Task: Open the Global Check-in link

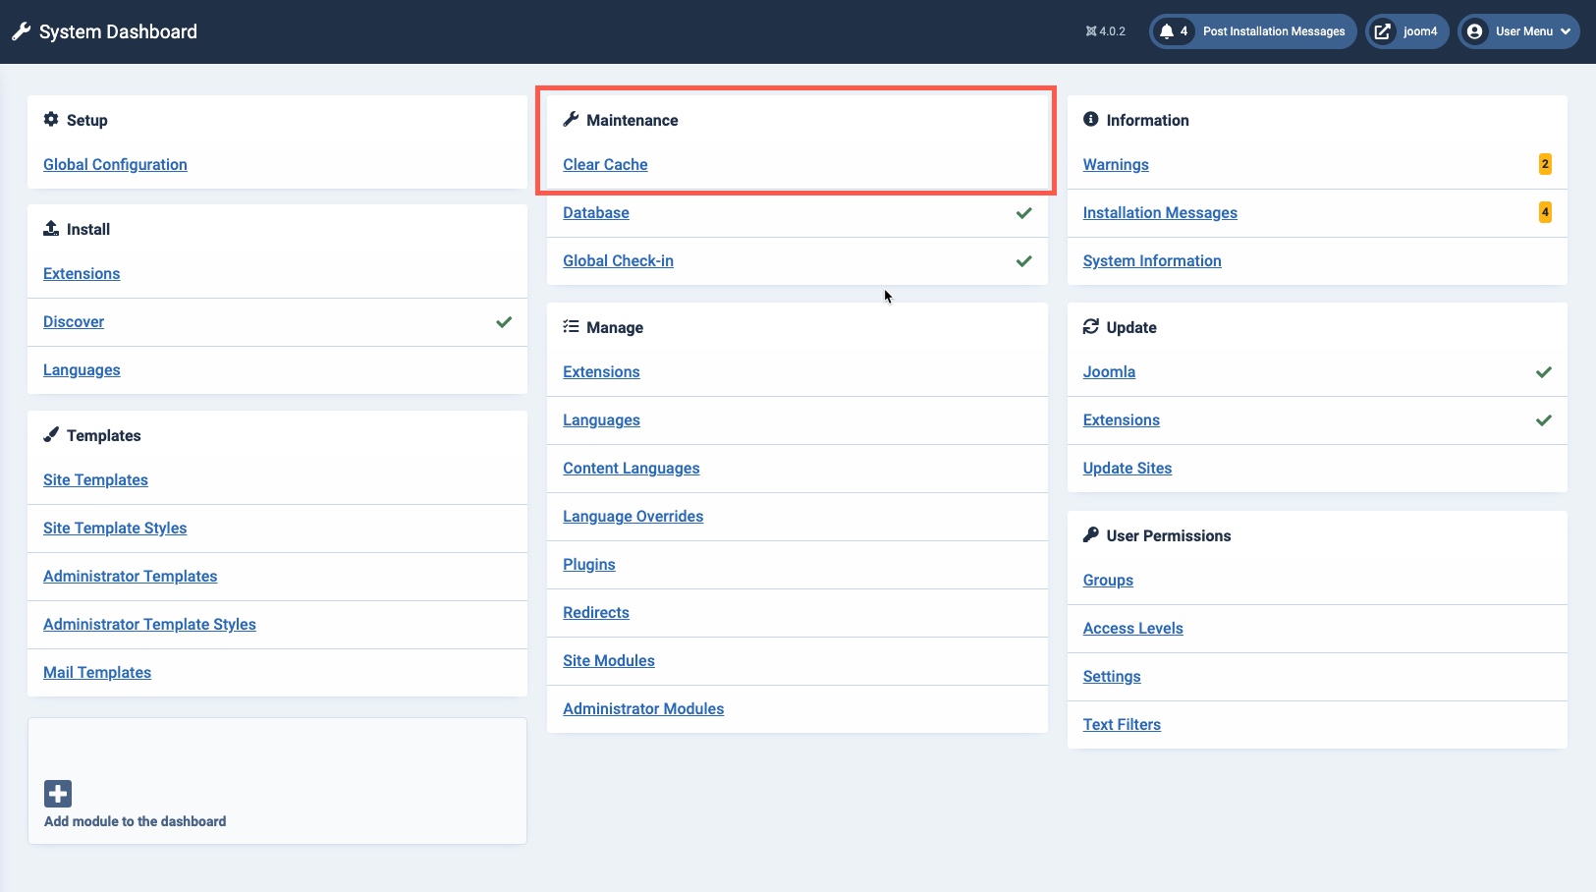Action: click(x=618, y=261)
